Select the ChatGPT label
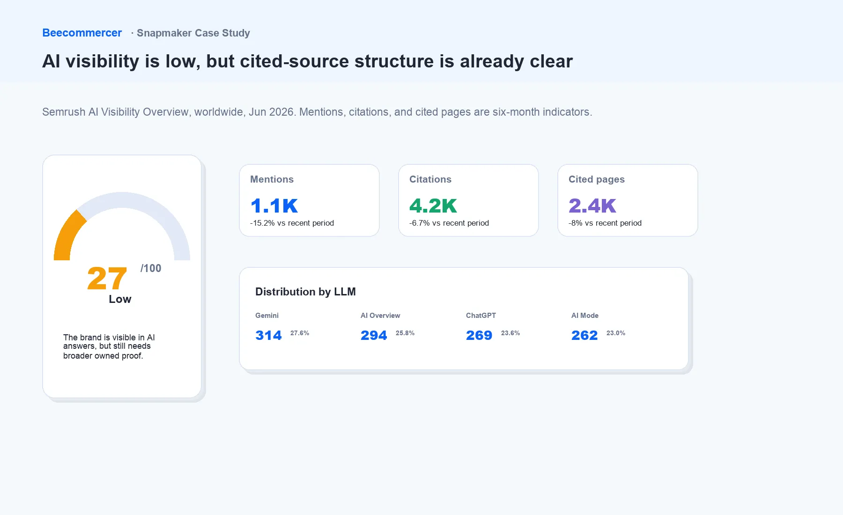The image size is (843, 515). [x=481, y=316]
